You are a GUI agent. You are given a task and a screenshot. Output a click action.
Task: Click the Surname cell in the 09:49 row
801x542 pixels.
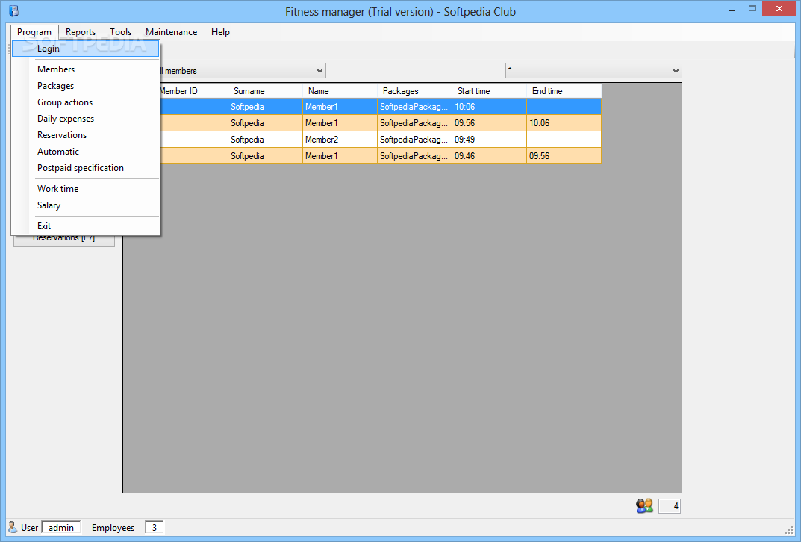265,140
